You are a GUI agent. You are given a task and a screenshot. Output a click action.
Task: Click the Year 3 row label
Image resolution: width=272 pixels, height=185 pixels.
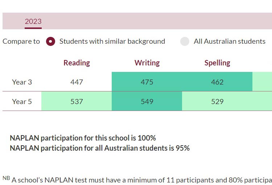22,82
